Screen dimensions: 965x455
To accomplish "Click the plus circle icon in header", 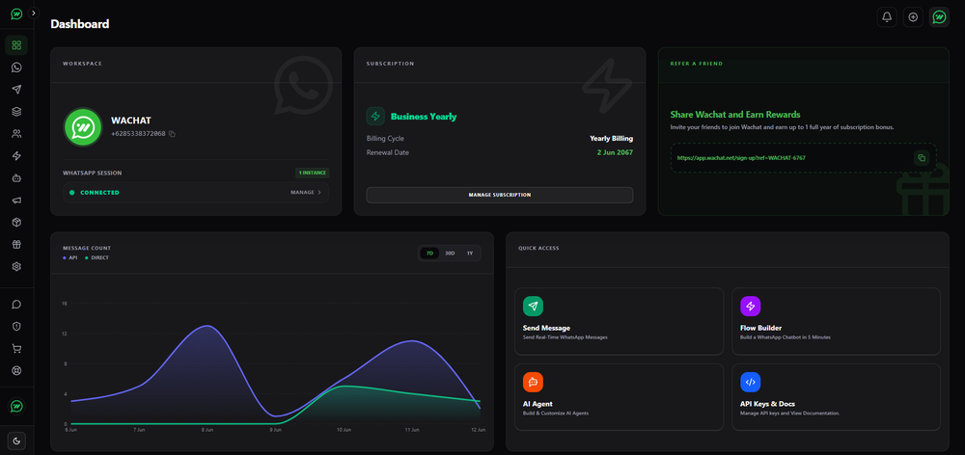I will (913, 17).
